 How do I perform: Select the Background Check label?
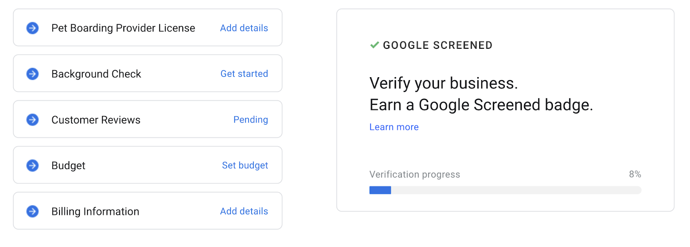96,74
